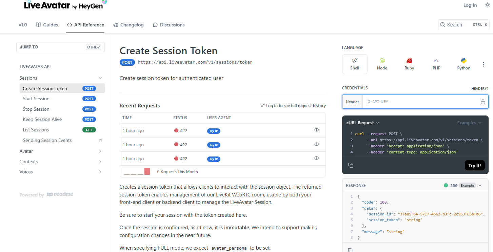Select the Shell language icon
The image size is (493, 252).
click(355, 64)
